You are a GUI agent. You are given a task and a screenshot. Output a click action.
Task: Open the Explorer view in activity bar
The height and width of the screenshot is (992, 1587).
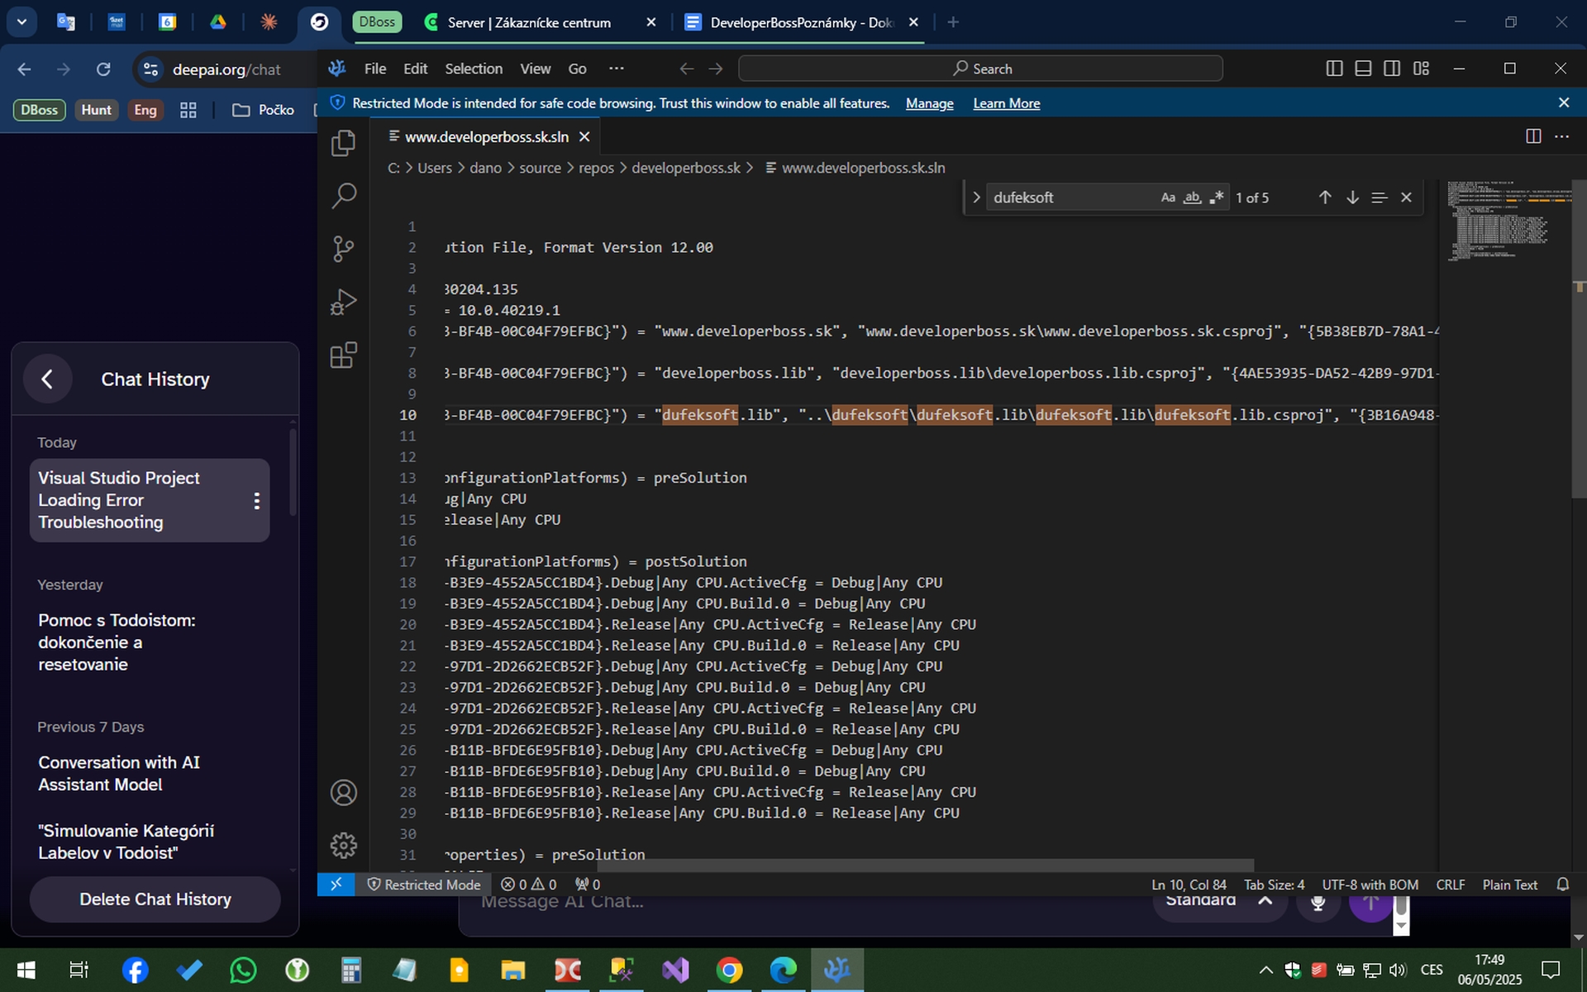pyautogui.click(x=343, y=143)
